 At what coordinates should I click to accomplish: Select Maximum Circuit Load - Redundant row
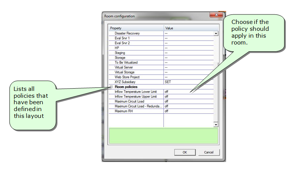point(136,106)
